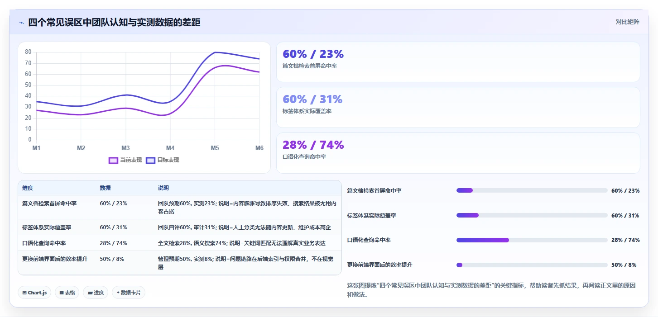Click table cell 标签体系实际覆盖率
Viewport: 658px width, 317px height.
tap(47, 227)
